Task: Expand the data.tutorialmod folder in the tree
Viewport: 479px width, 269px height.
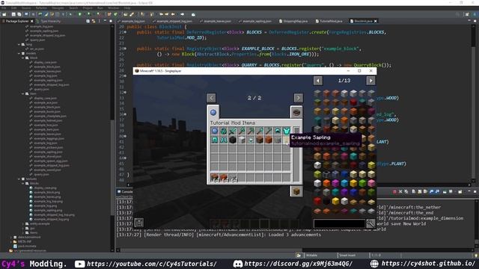Action: tap(11, 237)
